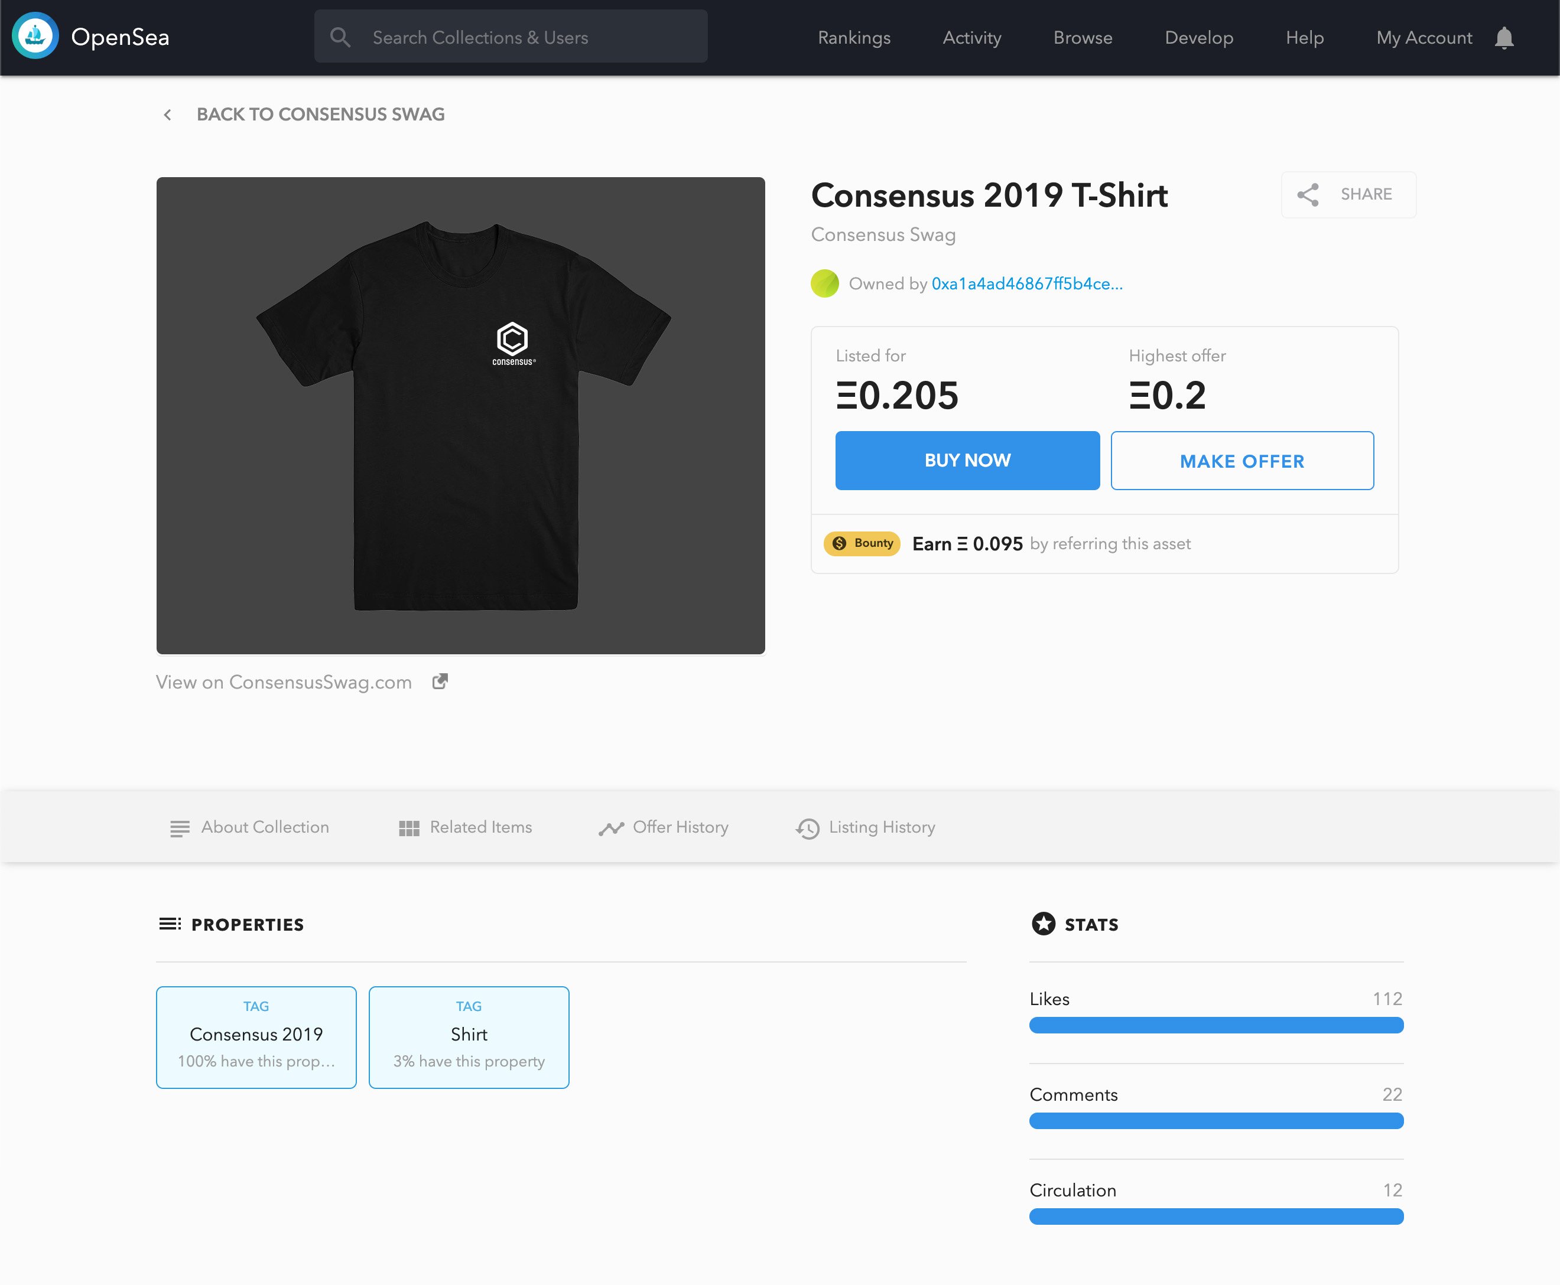The image size is (1560, 1285).
Task: Click the highest offer Ξ0.2 value
Action: pyautogui.click(x=1168, y=395)
